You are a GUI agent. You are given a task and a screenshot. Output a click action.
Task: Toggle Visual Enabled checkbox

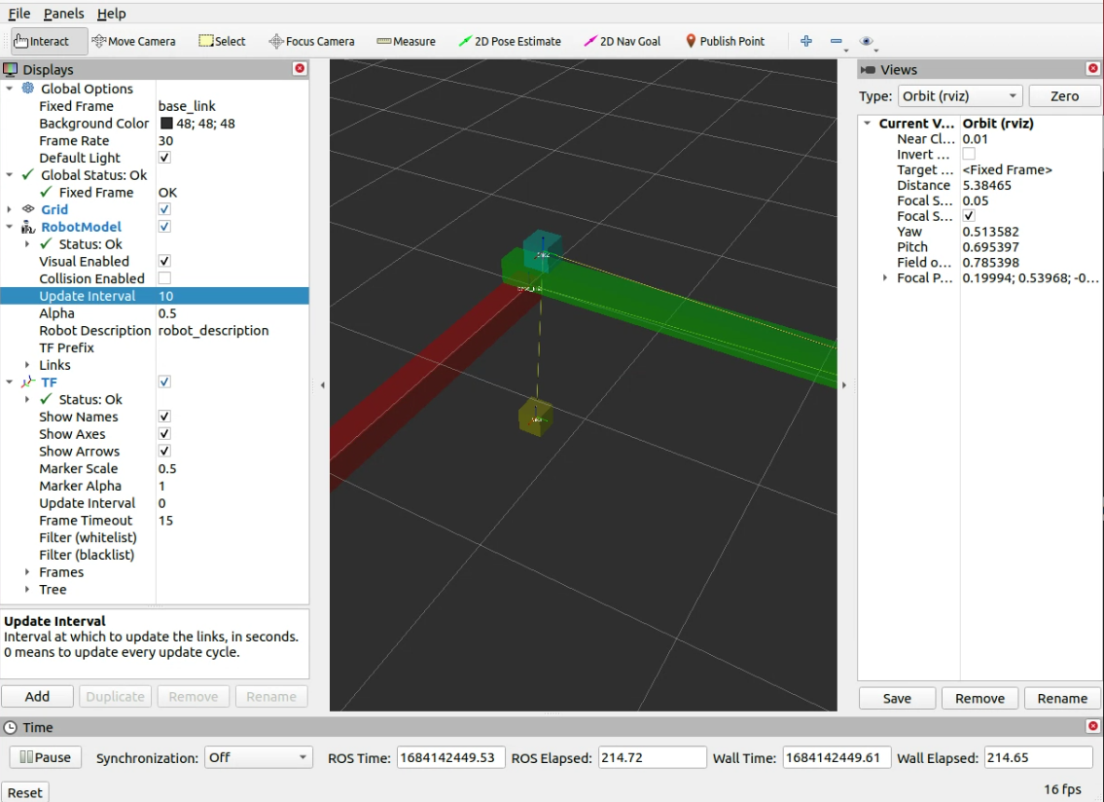pyautogui.click(x=164, y=261)
